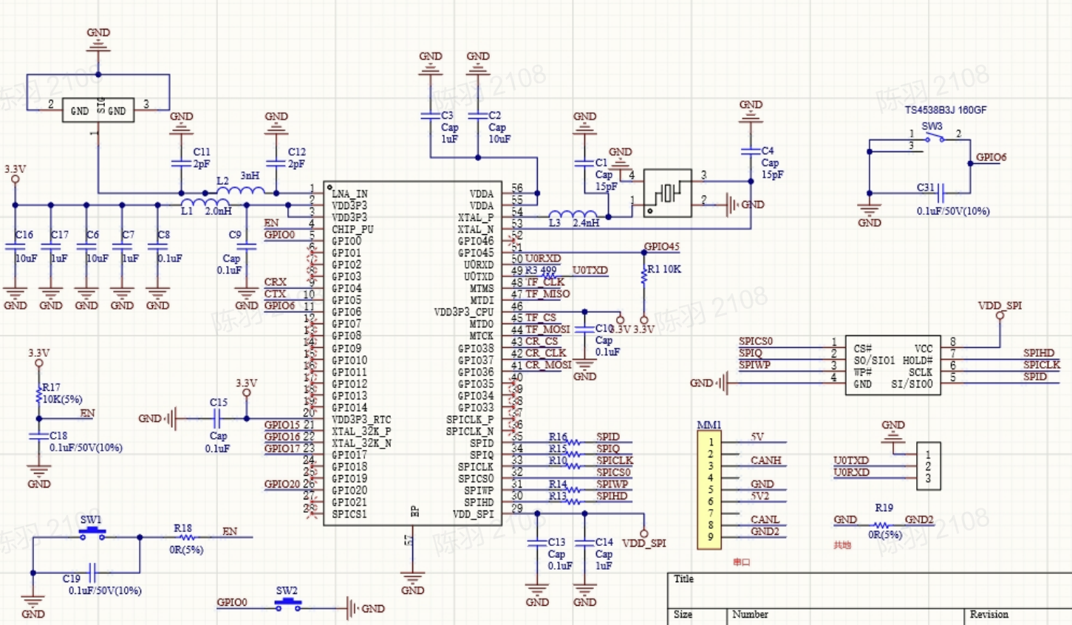This screenshot has width=1072, height=625.
Task: Click resistor R16 on SPID line
Action: 573,442
